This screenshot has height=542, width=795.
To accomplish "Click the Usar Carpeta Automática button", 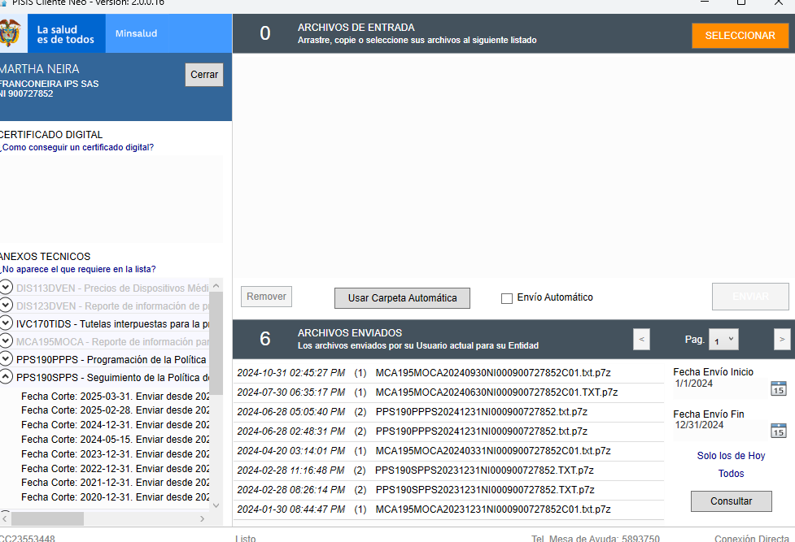I will pyautogui.click(x=402, y=298).
